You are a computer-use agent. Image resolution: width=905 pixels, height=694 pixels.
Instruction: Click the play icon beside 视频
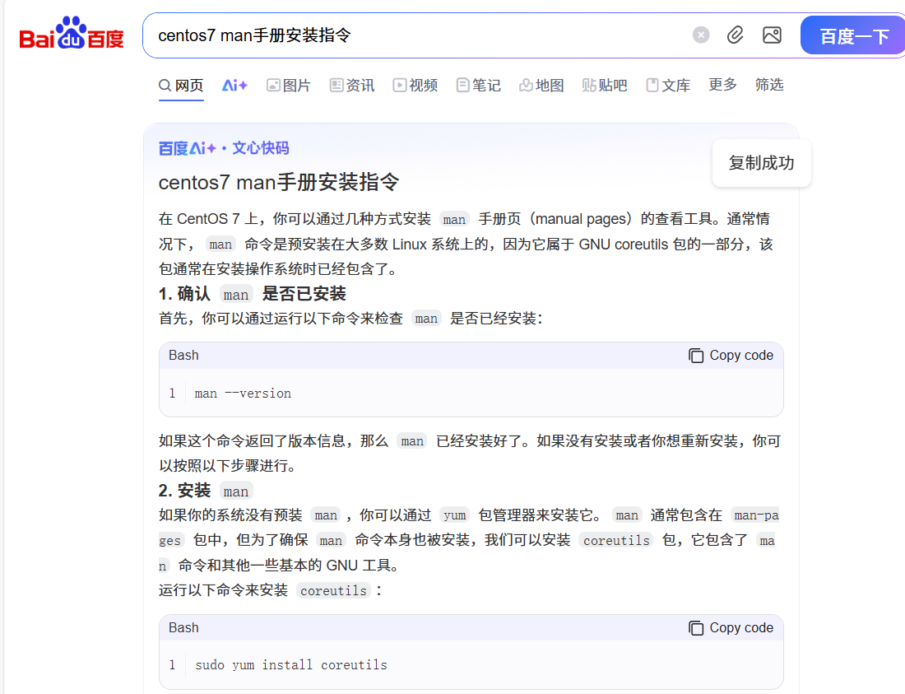399,86
